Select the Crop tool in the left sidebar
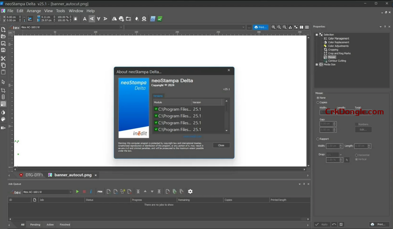The image size is (393, 229). pos(4,90)
